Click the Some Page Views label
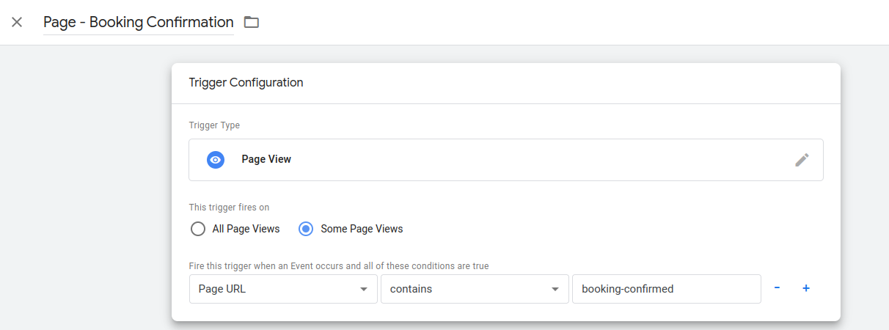 pos(362,229)
